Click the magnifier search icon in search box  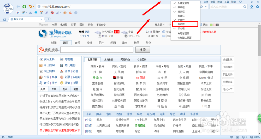245,7
